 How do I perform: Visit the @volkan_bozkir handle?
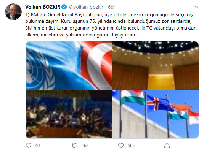(86, 7)
